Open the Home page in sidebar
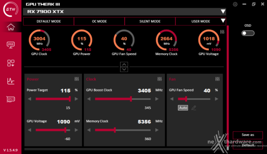Screen dimensions: 267x154 pyautogui.click(x=11, y=27)
